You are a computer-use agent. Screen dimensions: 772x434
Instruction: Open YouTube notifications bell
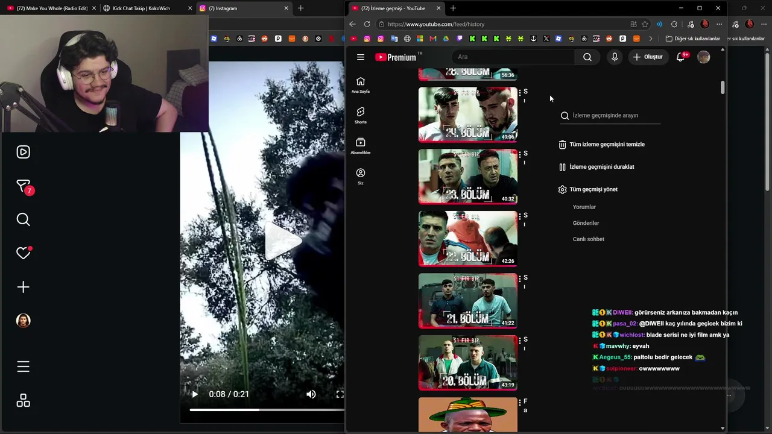tap(680, 57)
